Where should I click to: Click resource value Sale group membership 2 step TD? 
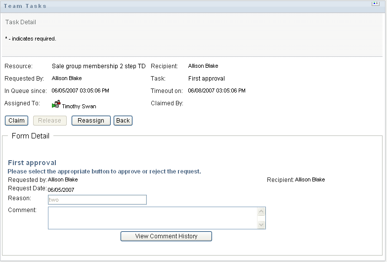98,66
